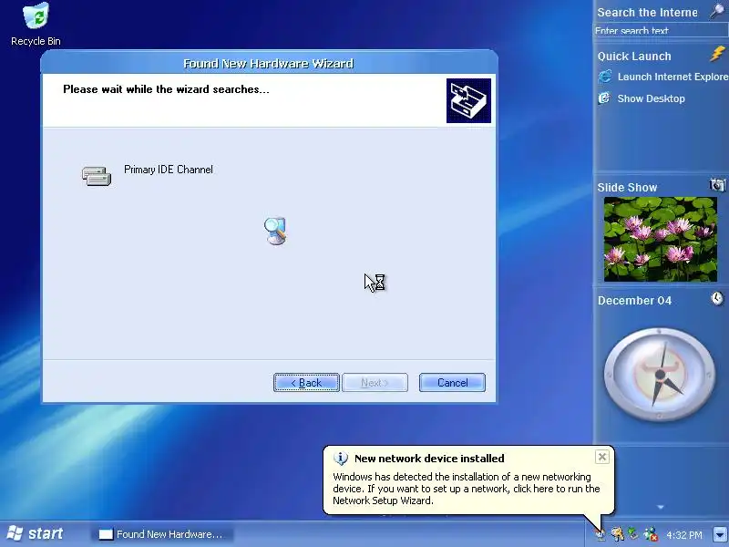The height and width of the screenshot is (547, 729).
Task: Click the Search the Internet heading
Action: pyautogui.click(x=647, y=13)
